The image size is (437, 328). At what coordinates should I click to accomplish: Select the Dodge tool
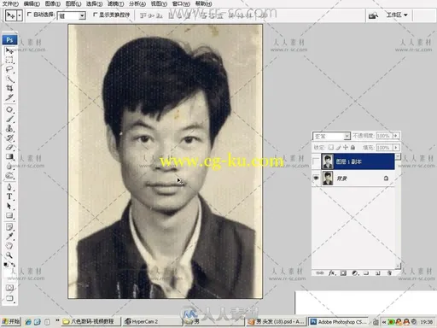click(9, 175)
